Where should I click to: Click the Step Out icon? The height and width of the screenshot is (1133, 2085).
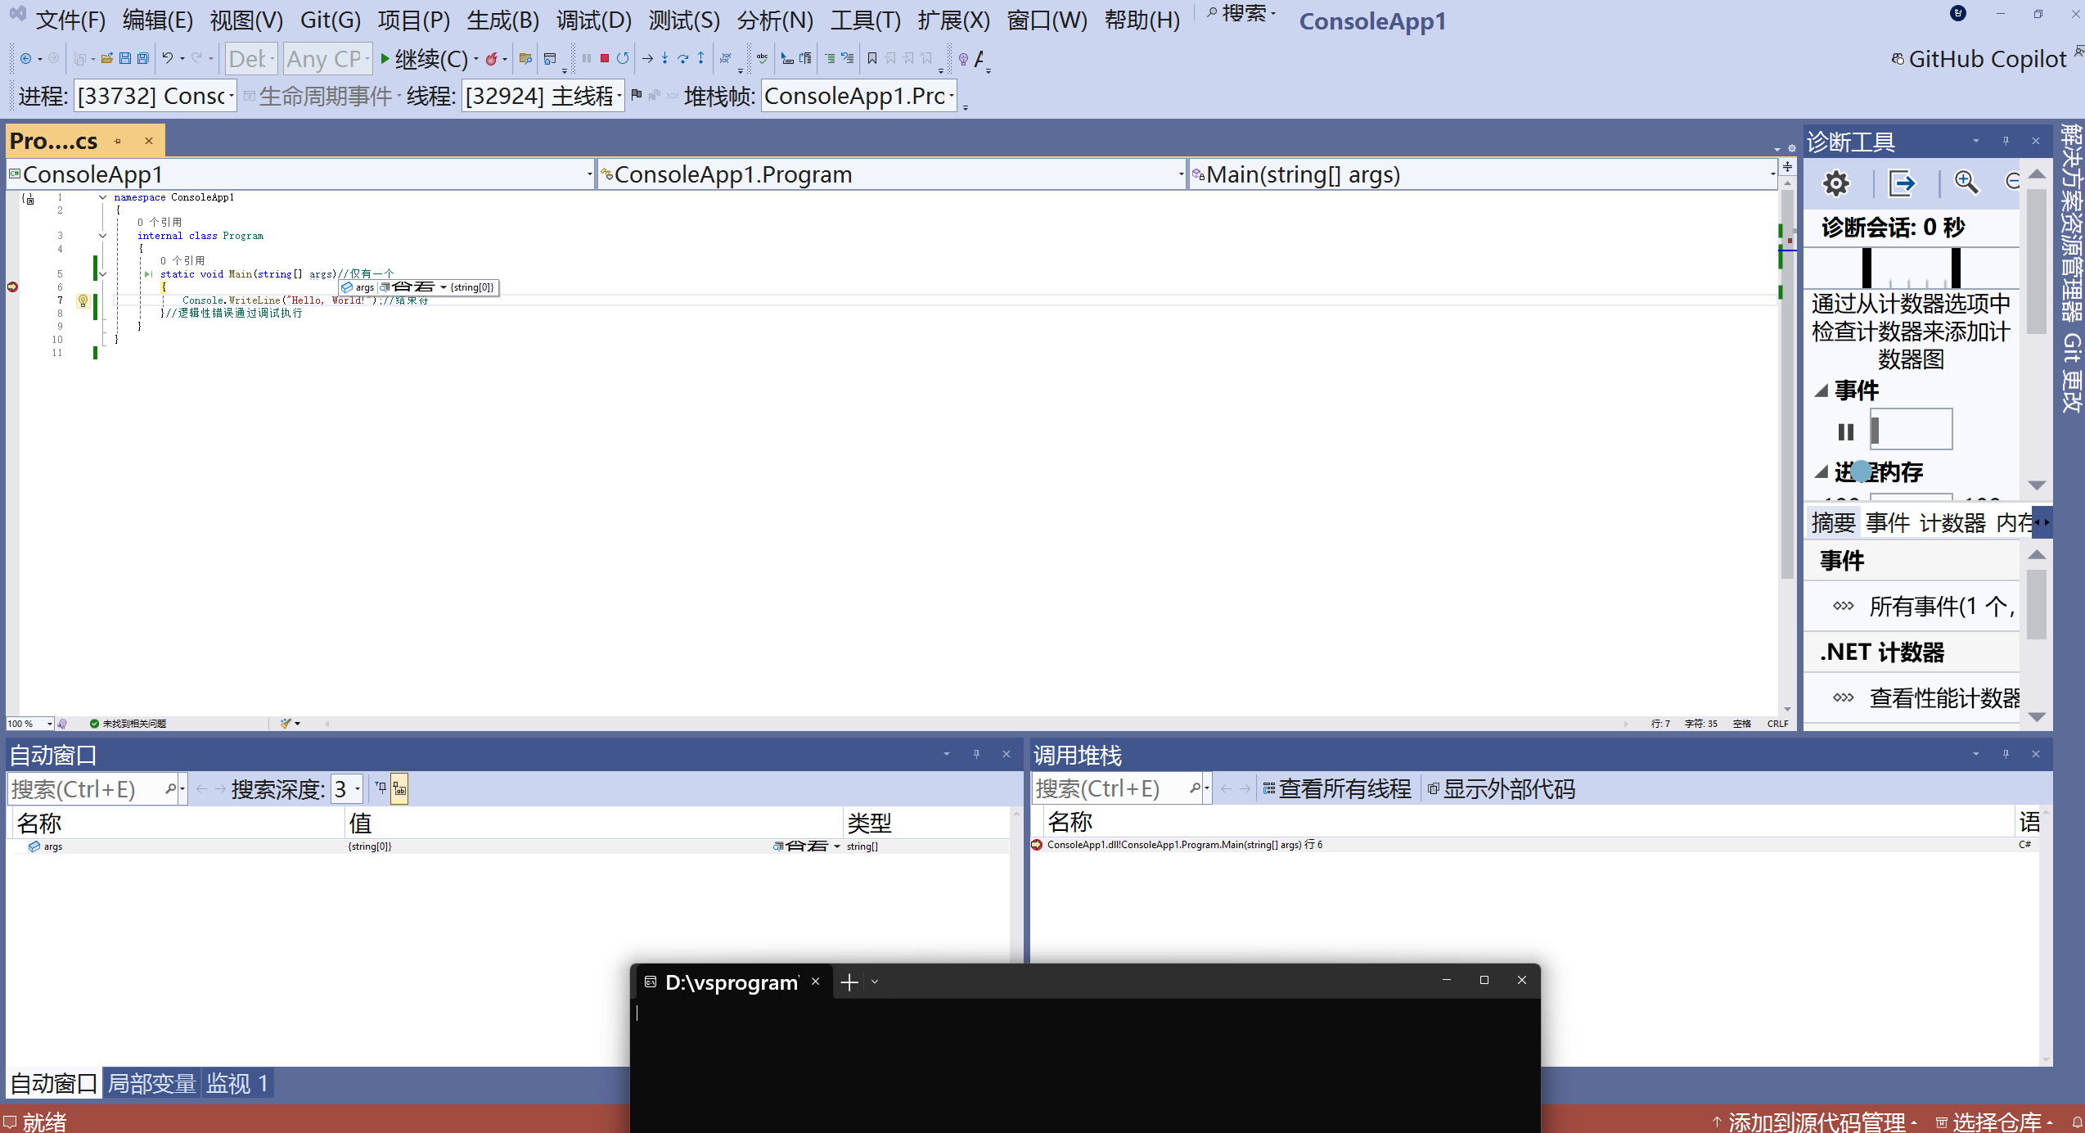700,58
